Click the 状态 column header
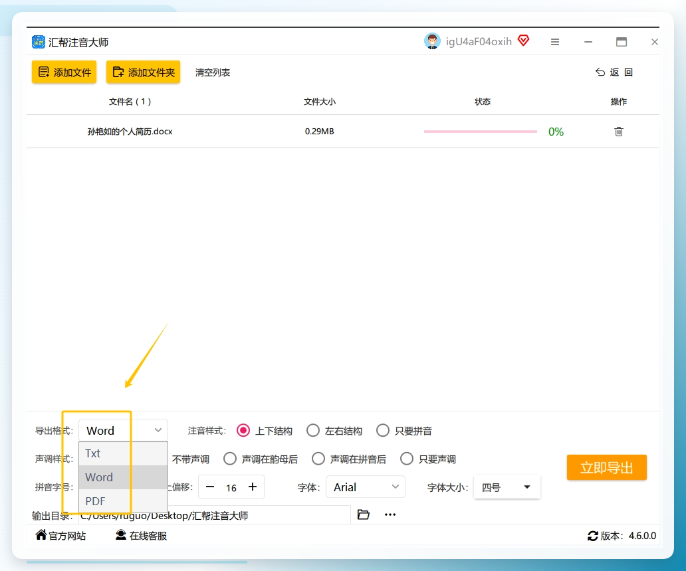The width and height of the screenshot is (686, 571). (x=483, y=102)
